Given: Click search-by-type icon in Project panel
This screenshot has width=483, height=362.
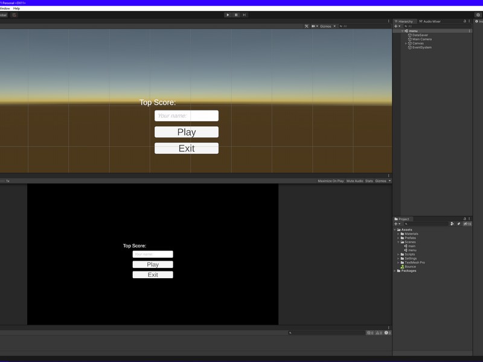Looking at the screenshot, I should point(452,224).
